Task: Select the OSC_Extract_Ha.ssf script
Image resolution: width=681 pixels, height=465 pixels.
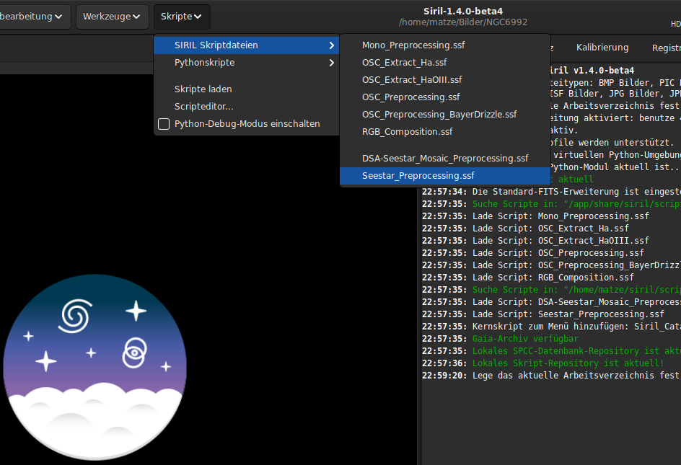Action: [404, 63]
